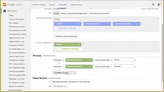The image size is (164, 92).
Task: Open the Достигнутые цели metric dropdown
Action: tap(127, 24)
